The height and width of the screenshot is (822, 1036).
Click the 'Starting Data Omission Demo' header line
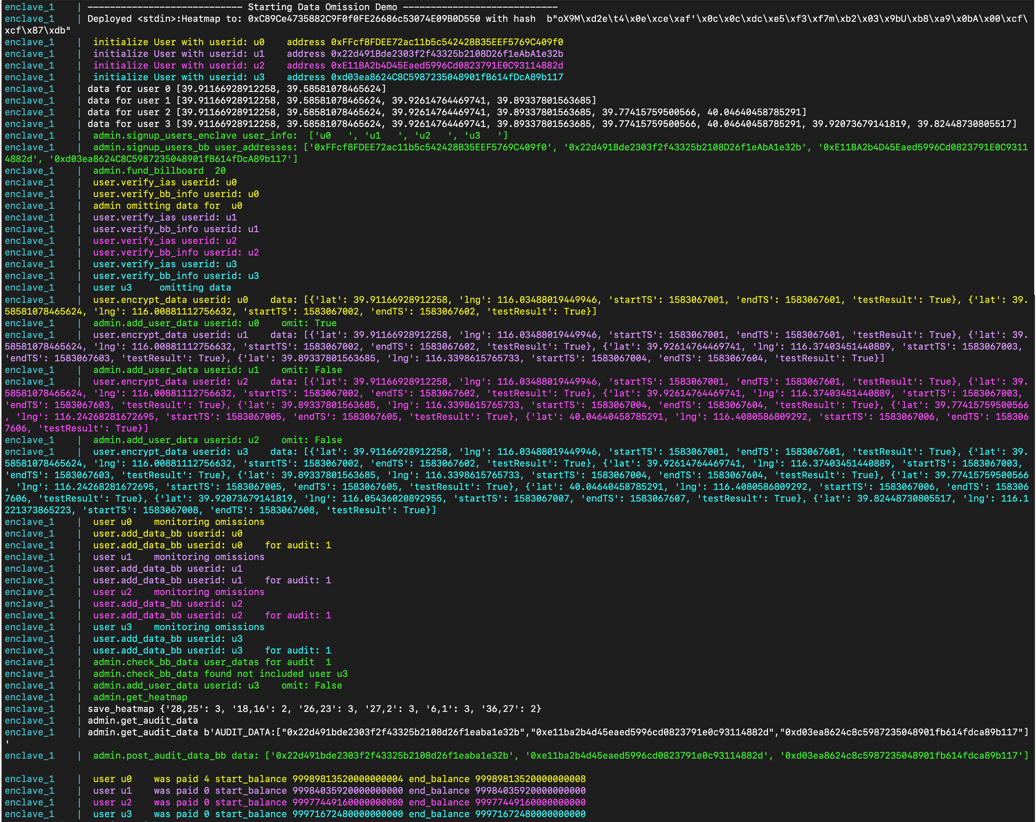[x=322, y=7]
